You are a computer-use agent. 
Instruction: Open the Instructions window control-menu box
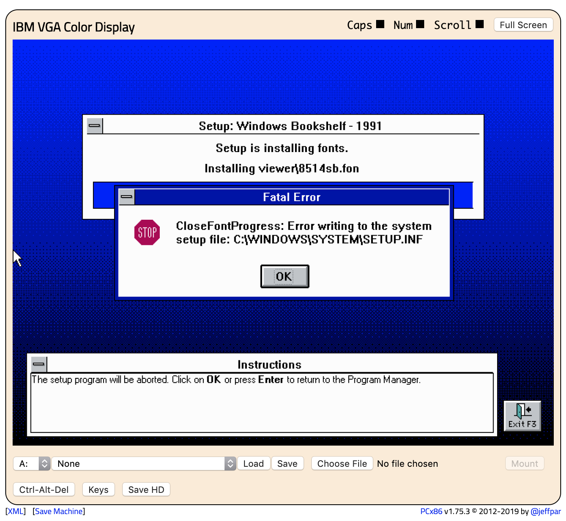[39, 364]
